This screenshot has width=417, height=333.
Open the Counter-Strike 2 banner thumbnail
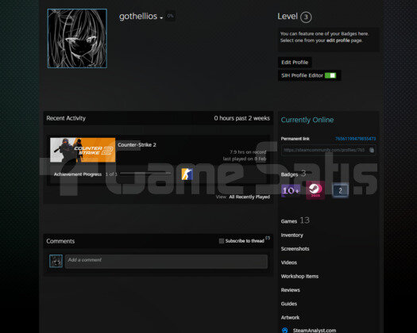tap(83, 150)
